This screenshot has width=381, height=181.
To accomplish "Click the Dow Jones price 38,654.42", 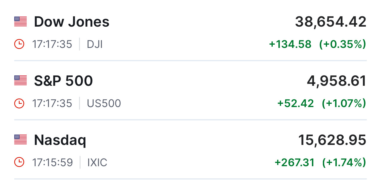I will pos(331,22).
